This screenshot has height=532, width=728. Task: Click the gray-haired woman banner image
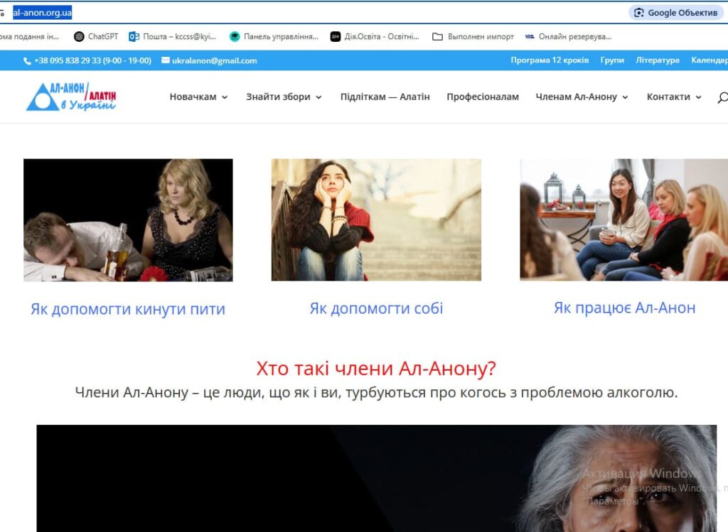[x=377, y=478]
